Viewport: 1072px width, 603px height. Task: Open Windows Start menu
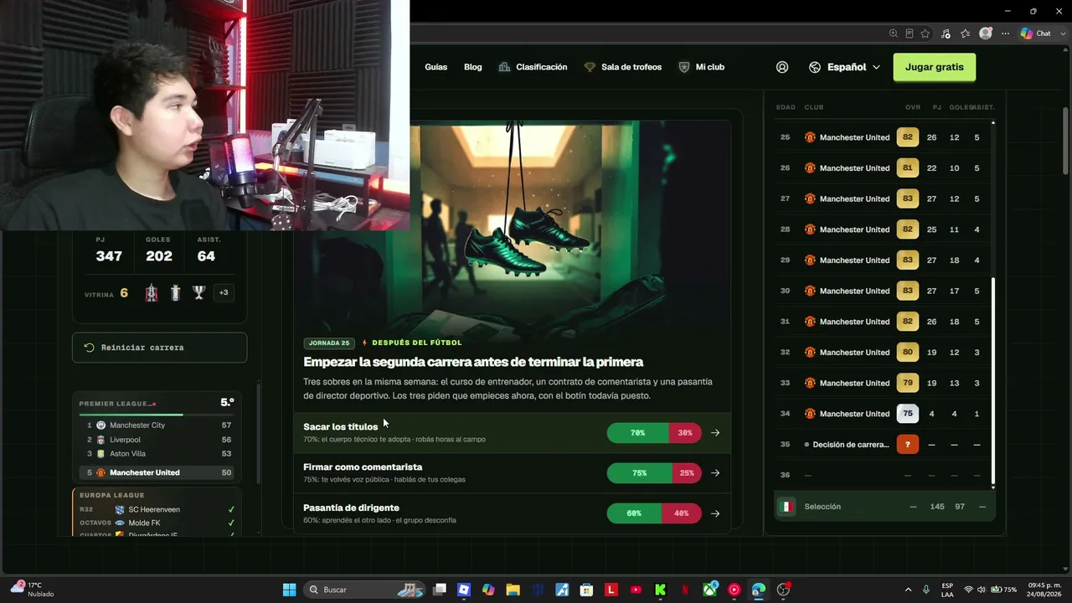(289, 590)
